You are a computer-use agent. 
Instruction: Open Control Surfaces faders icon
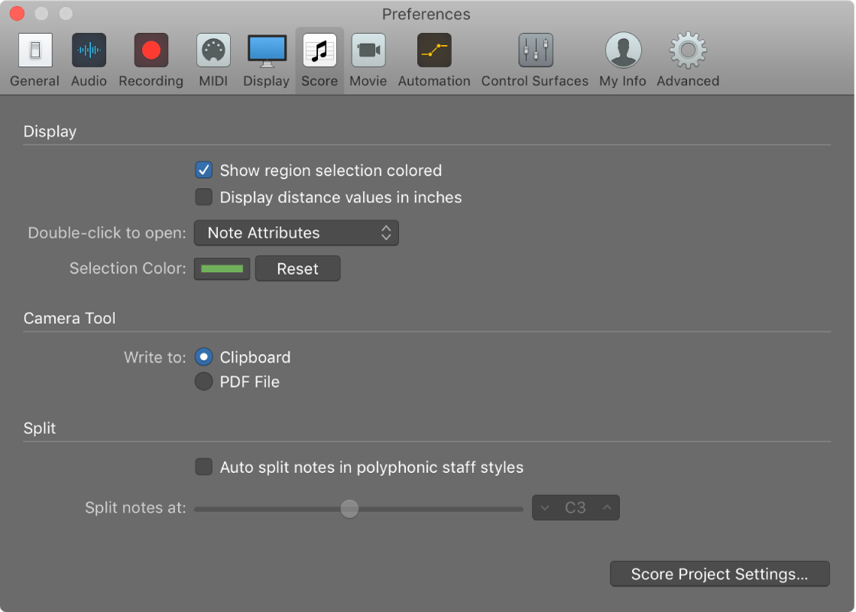point(534,51)
